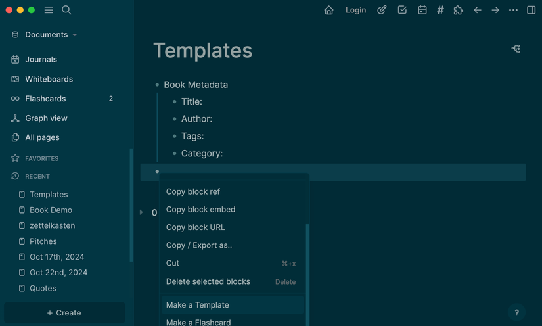Image resolution: width=542 pixels, height=326 pixels.
Task: Click the Journals calendar icon
Action: click(15, 59)
